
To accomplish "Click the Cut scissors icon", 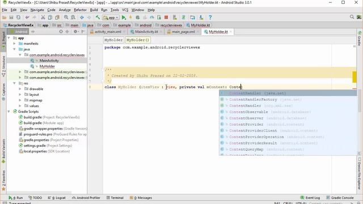I will click(x=43, y=18).
